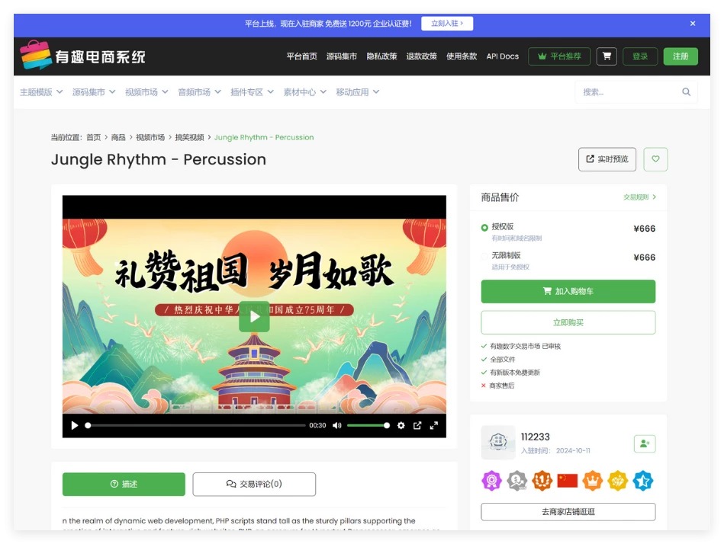Click the search magnifier icon
Screen dimensions: 724x544
(686, 92)
